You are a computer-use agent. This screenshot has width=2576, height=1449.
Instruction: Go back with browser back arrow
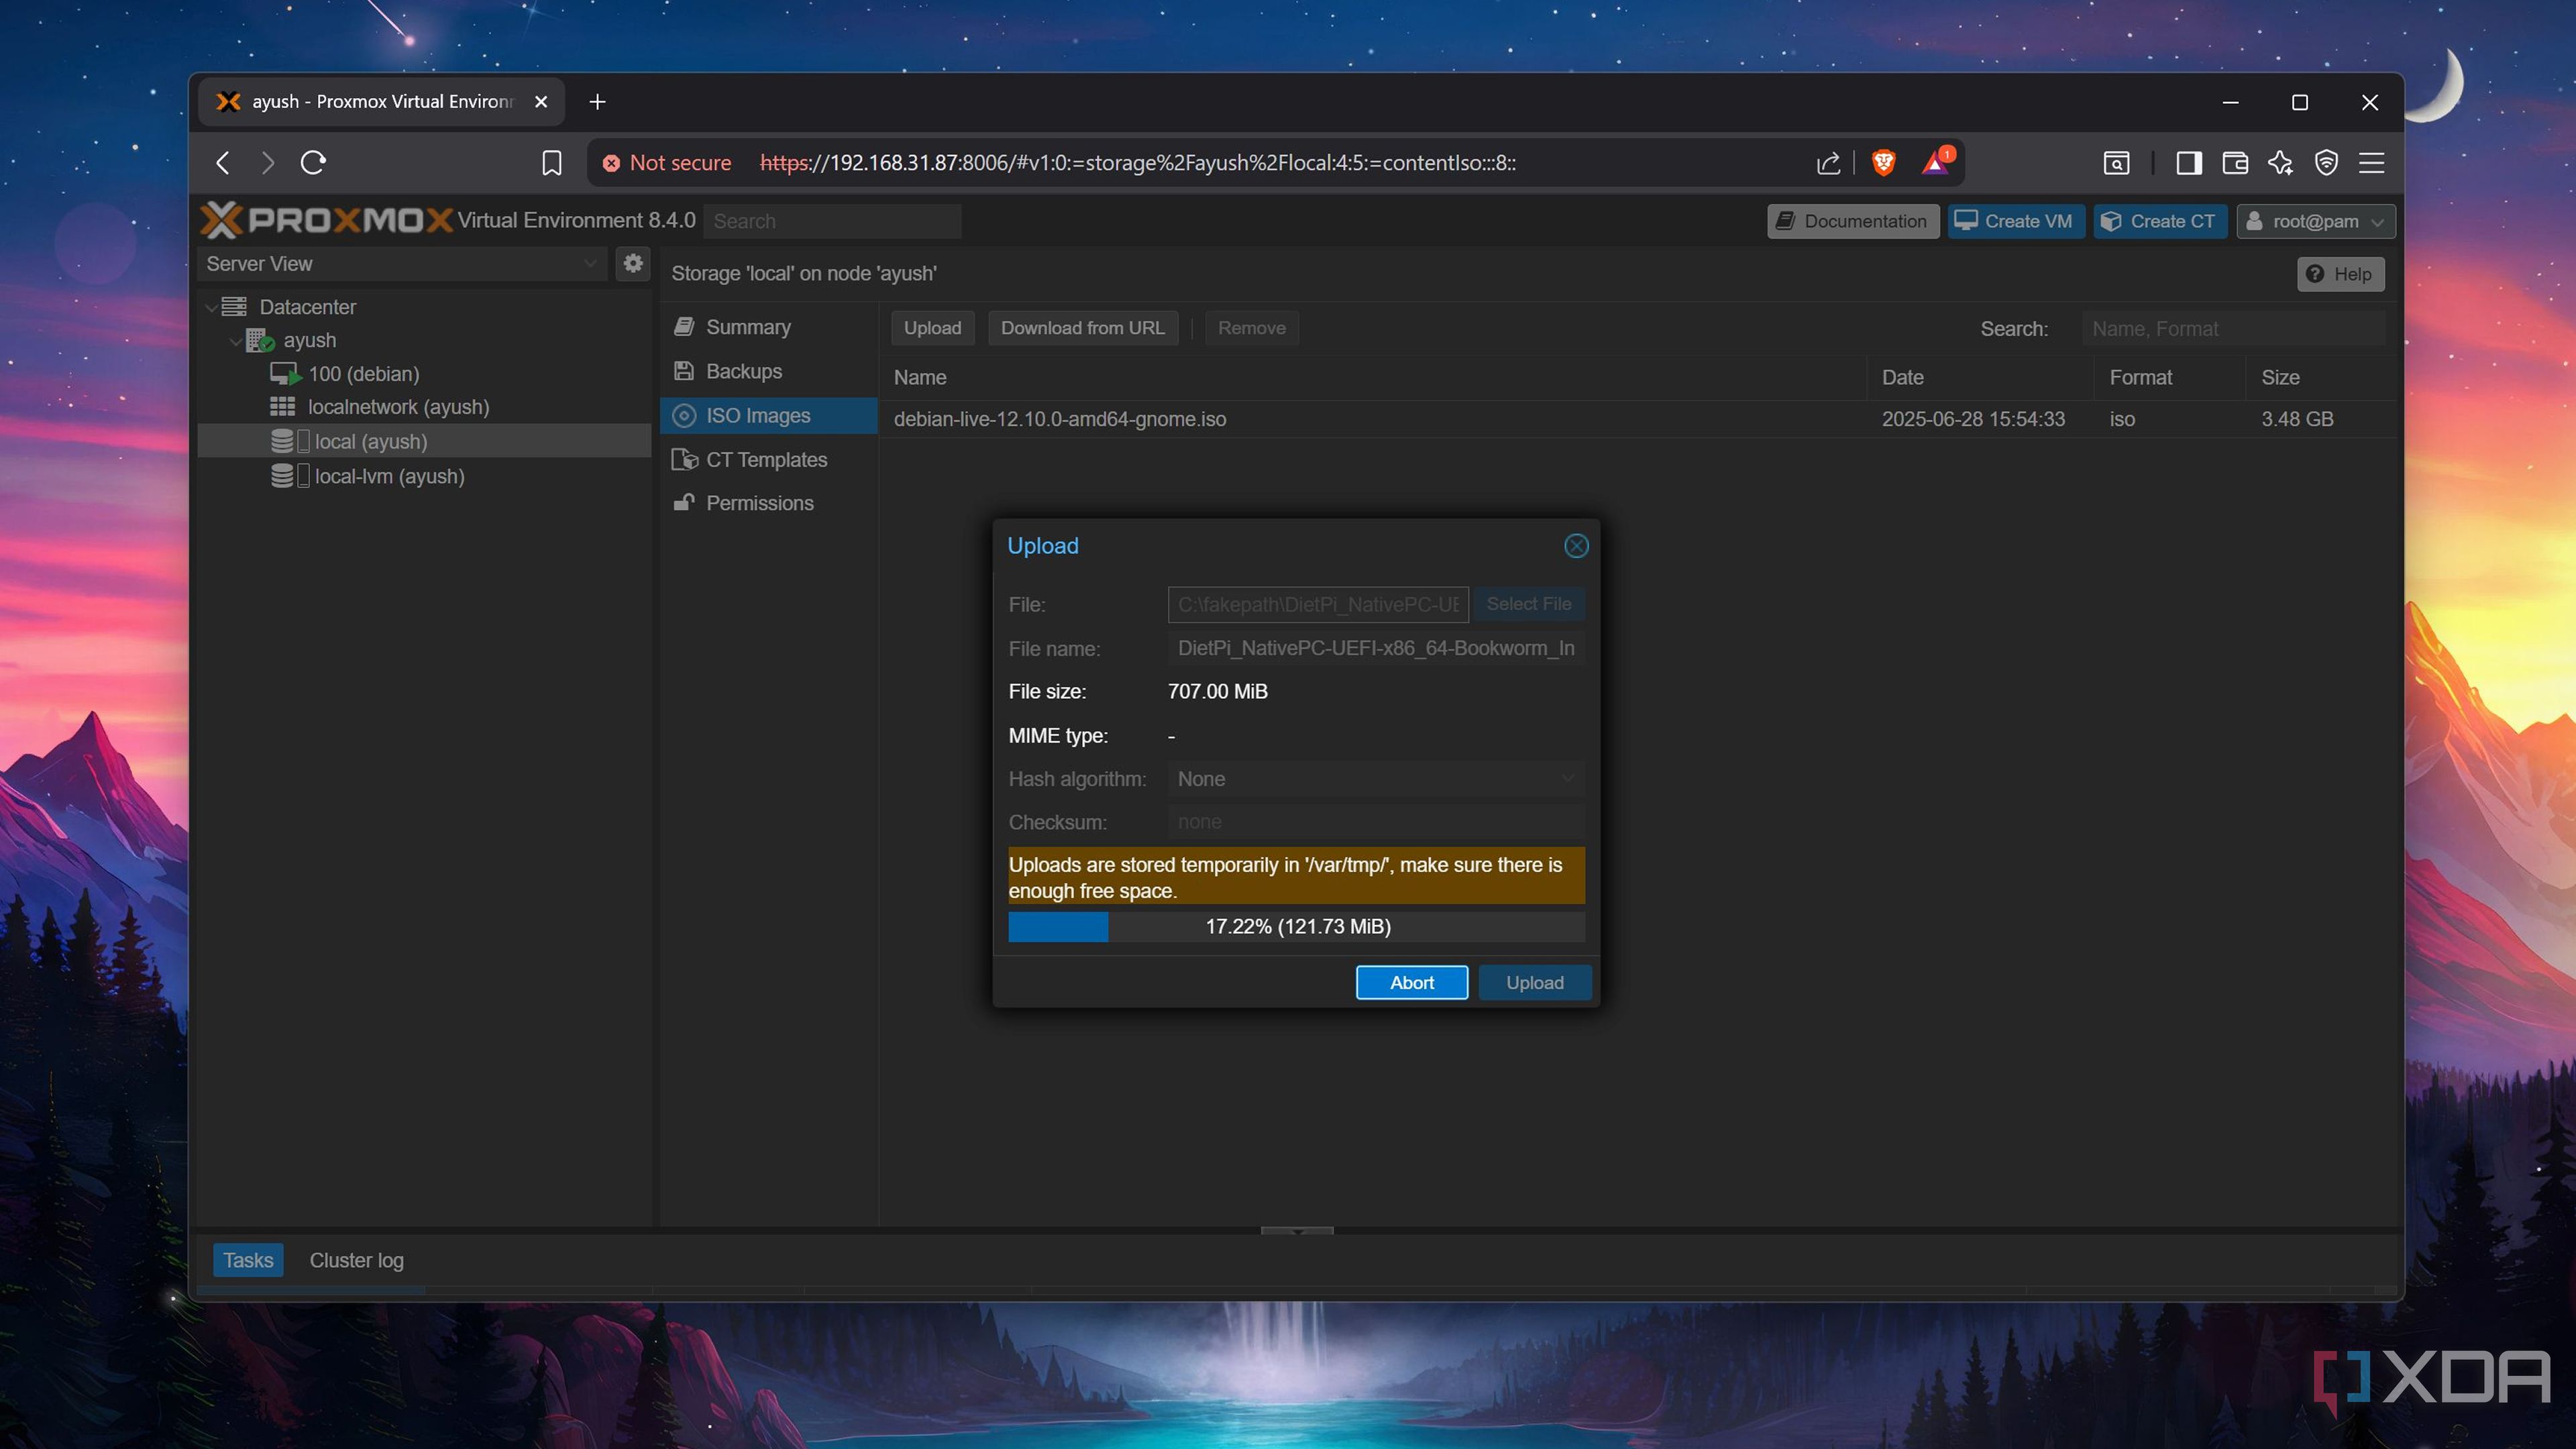(223, 163)
